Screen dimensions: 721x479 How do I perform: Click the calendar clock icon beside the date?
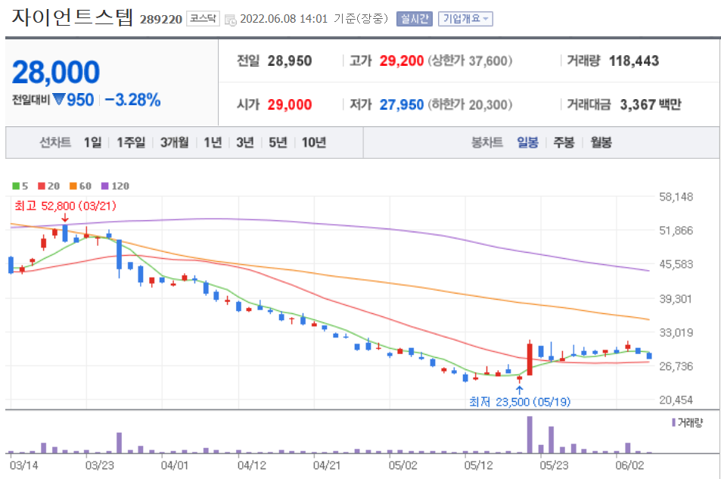click(x=230, y=20)
